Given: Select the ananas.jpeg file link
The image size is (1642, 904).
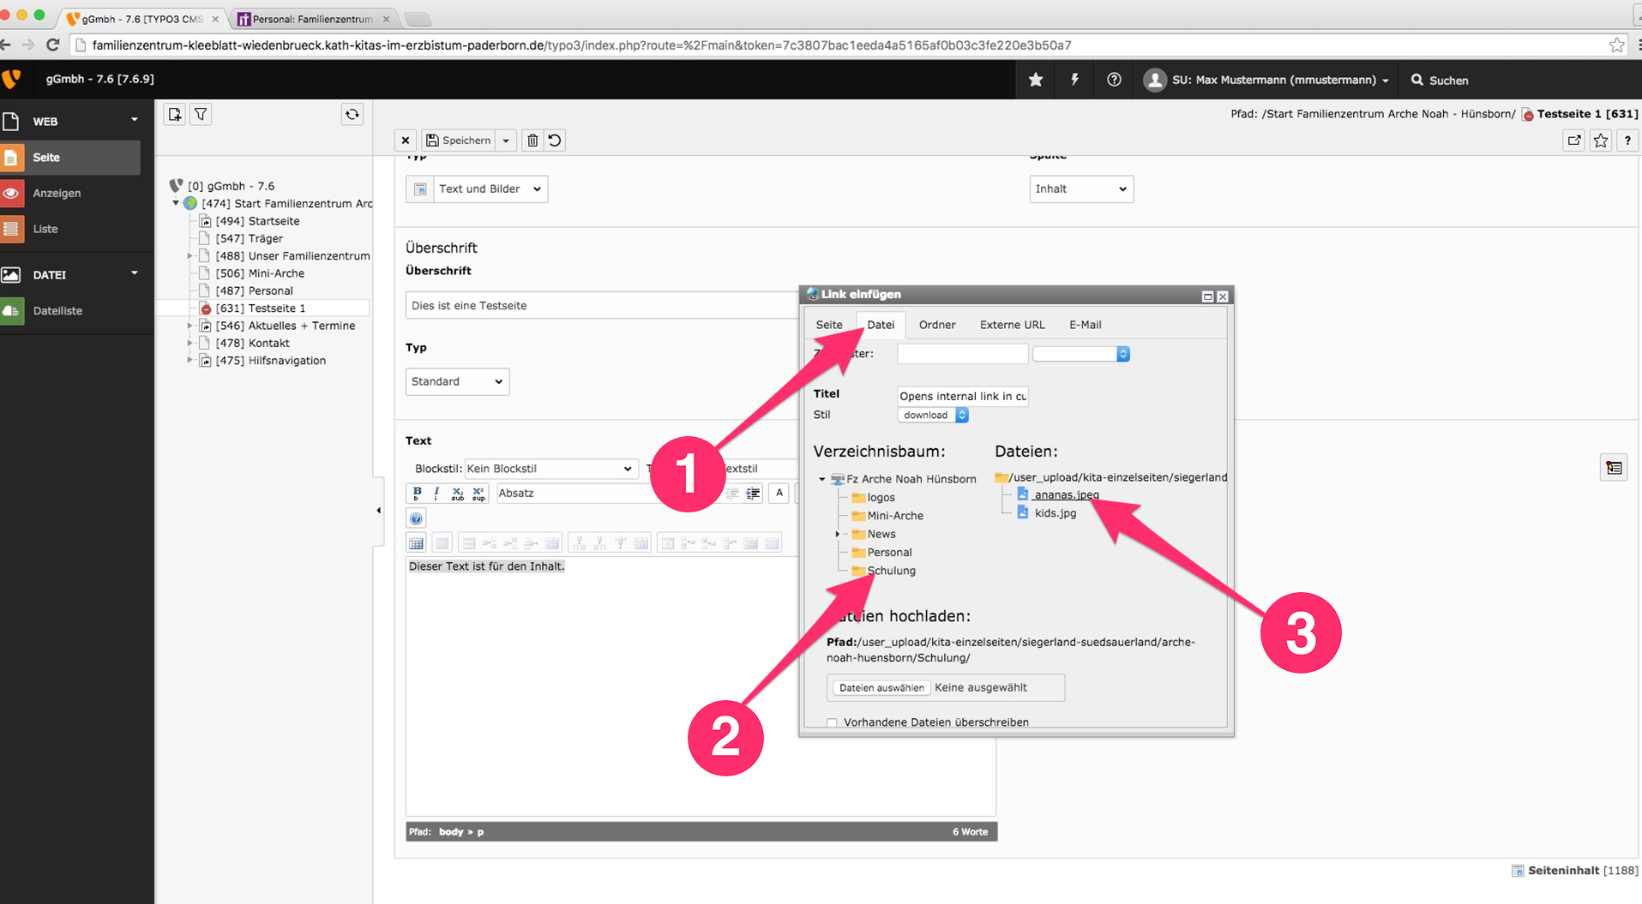Looking at the screenshot, I should coord(1066,494).
